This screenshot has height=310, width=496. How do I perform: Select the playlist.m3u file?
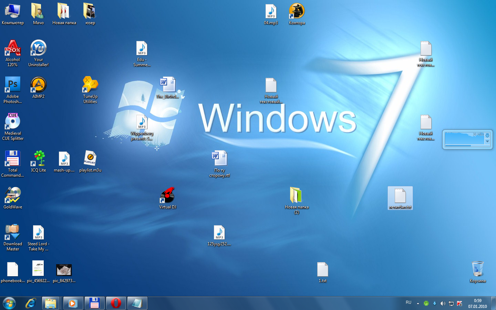click(90, 161)
